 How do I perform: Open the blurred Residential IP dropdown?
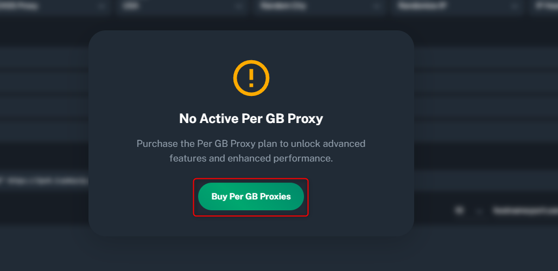pos(457,6)
